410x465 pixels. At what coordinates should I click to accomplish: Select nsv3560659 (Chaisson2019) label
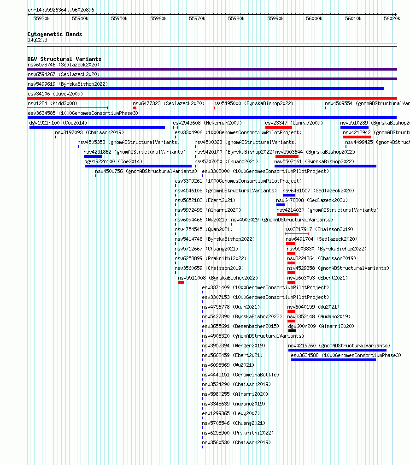(x=209, y=268)
